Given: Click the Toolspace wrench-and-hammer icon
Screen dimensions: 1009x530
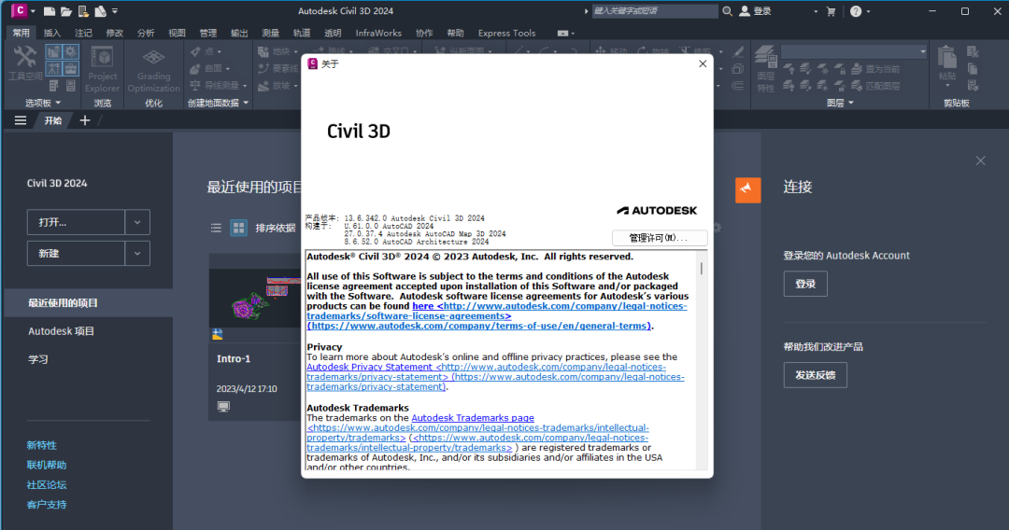Looking at the screenshot, I should tap(25, 58).
